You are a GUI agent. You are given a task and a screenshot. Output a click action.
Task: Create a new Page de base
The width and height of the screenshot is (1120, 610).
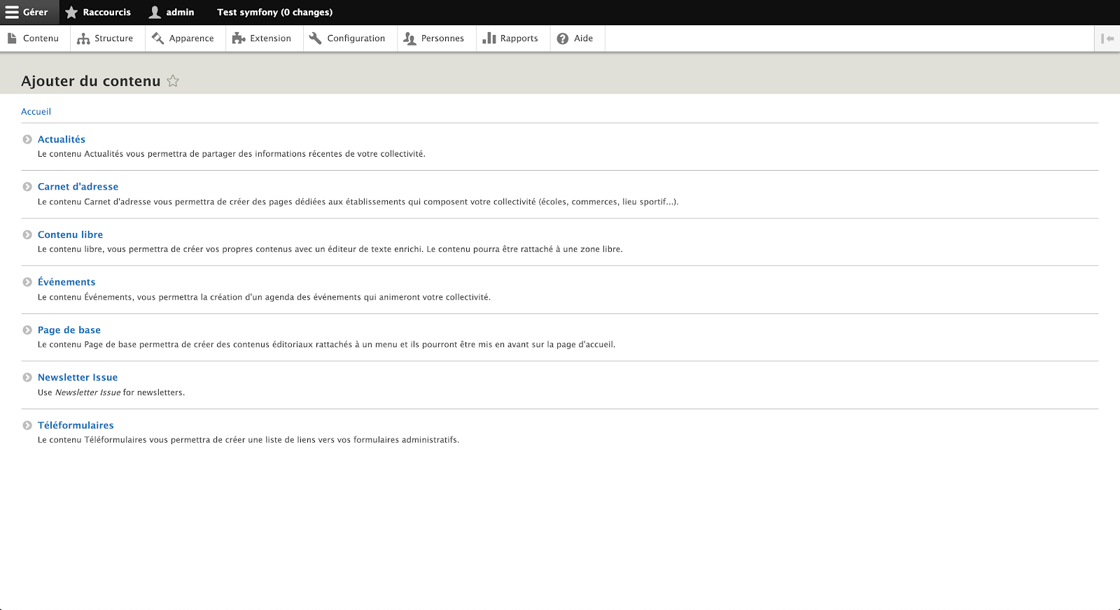point(69,330)
